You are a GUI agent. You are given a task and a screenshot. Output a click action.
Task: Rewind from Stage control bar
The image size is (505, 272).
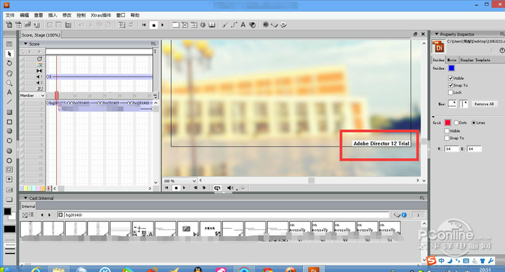(x=167, y=188)
